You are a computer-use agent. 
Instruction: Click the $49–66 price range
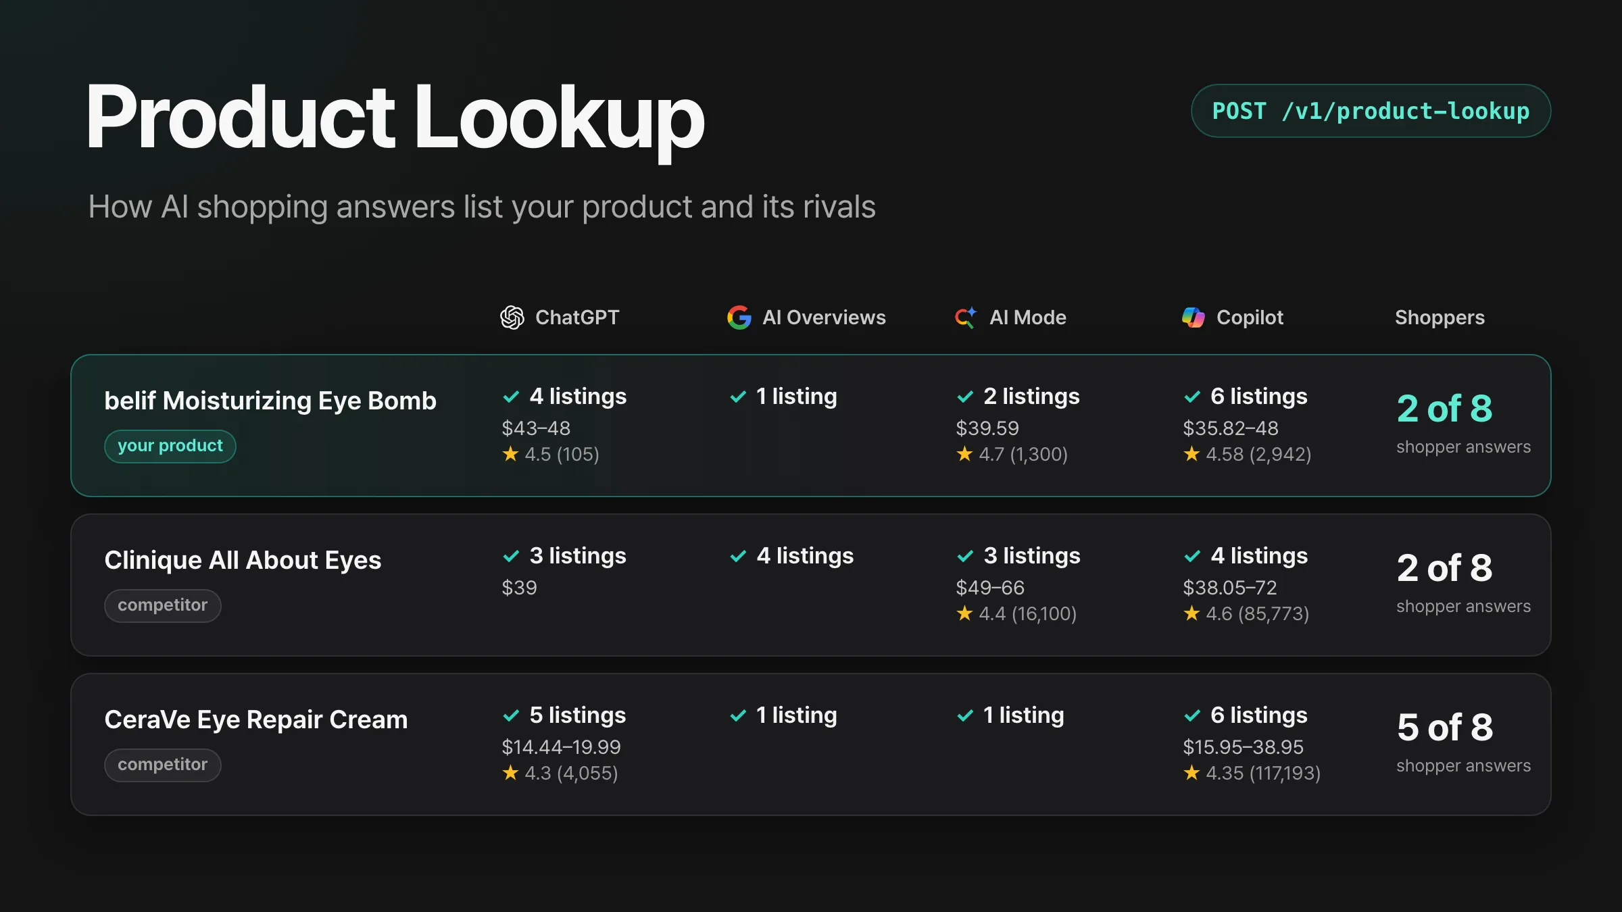pos(990,588)
